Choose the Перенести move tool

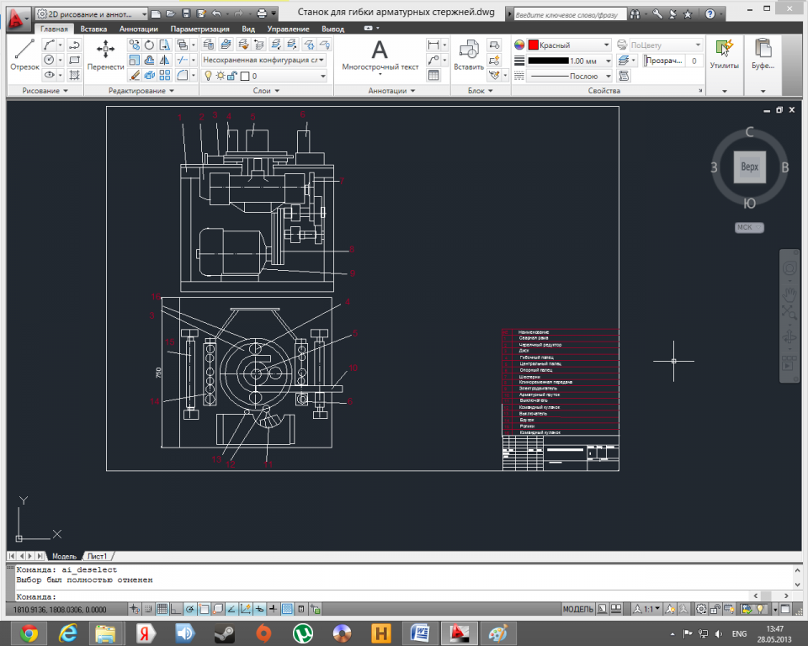pyautogui.click(x=106, y=55)
